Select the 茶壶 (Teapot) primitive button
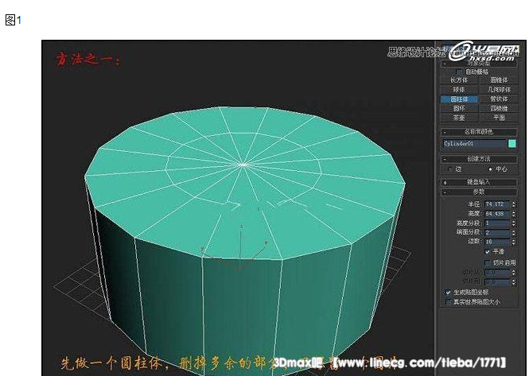Viewport: 529px width, 376px height. (x=459, y=118)
